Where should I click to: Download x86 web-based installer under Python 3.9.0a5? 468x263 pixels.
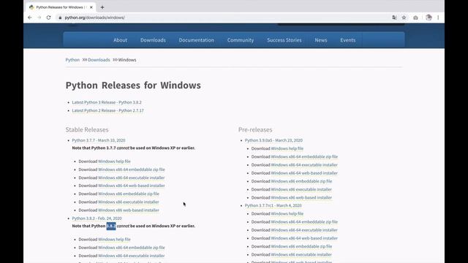[301, 198]
